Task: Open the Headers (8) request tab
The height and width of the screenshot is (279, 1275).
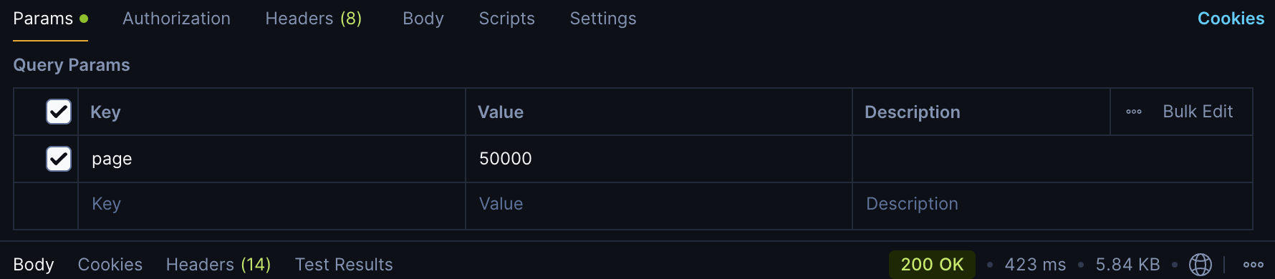Action: tap(314, 19)
